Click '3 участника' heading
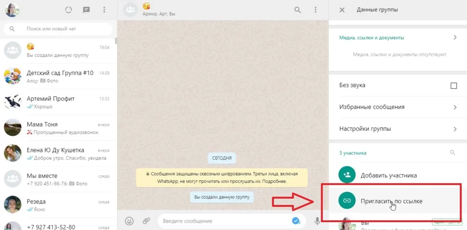Screen dimensions: 467x230 353,153
